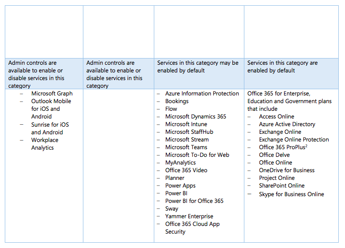This screenshot has height=248, width=345.
Task: Select 'Microsoft Dynamics 365' text
Action: coord(195,117)
